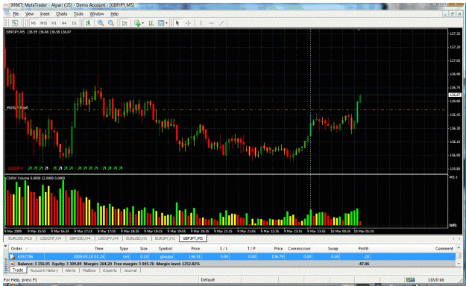Screen dimensions: 466x286
Task: Switch to USDJPY,H4 chart tab
Action: pyautogui.click(x=108, y=238)
